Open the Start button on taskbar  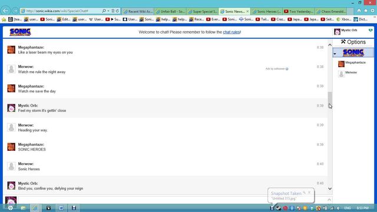(x=11, y=208)
